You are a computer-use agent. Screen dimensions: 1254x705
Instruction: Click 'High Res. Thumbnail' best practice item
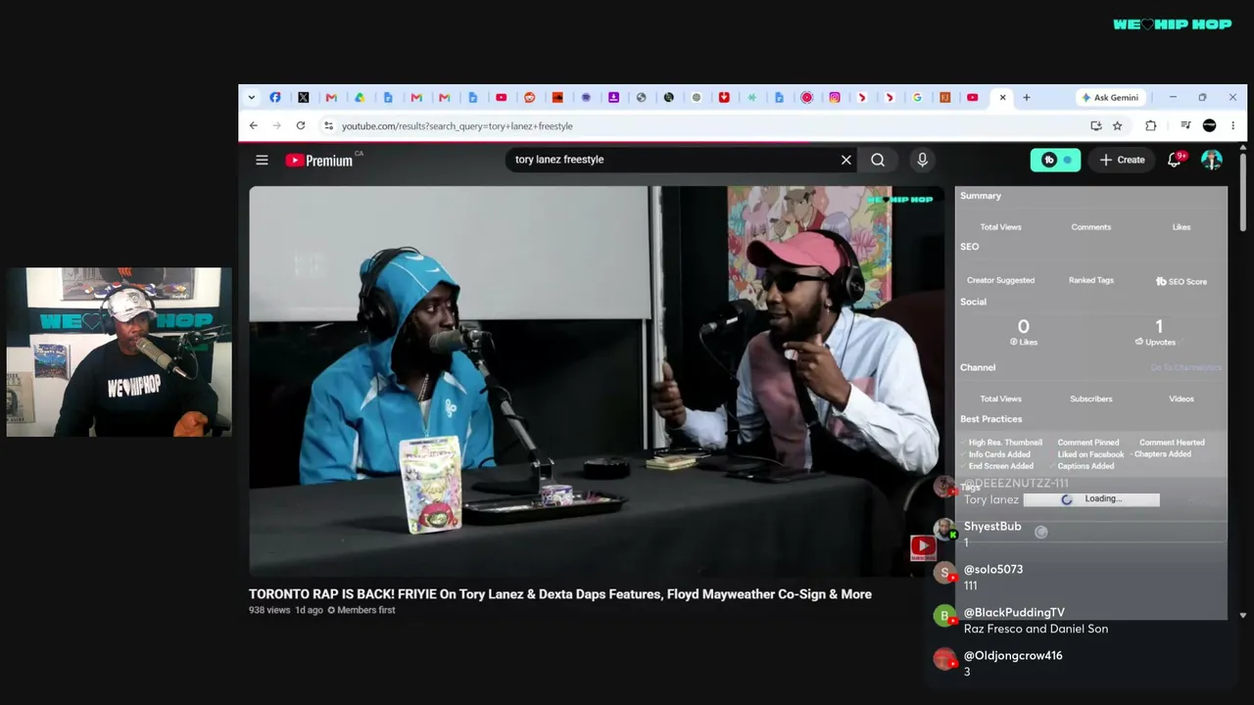click(1005, 443)
